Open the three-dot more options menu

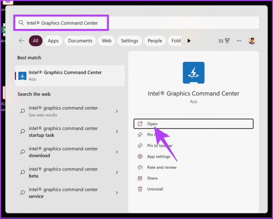click(239, 41)
